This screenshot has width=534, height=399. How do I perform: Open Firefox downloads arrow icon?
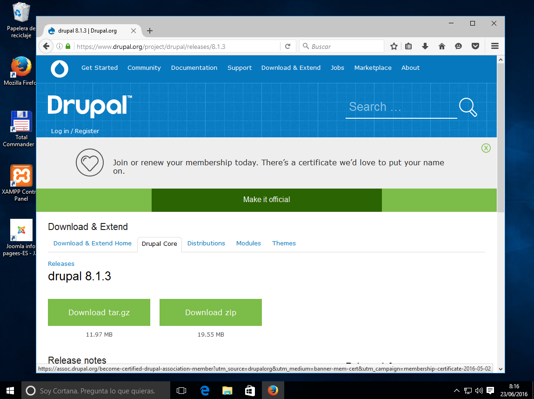click(x=425, y=47)
